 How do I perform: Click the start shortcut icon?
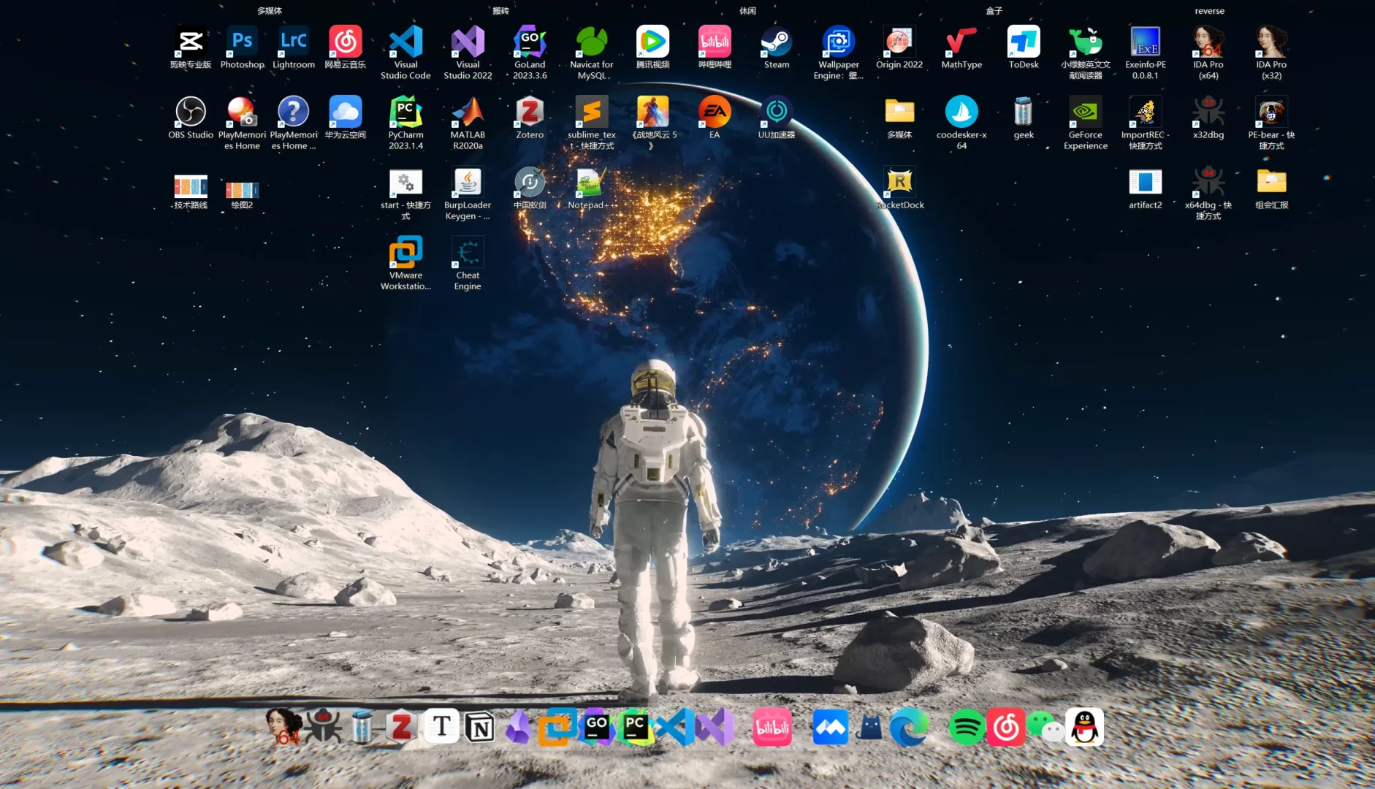pos(405,194)
